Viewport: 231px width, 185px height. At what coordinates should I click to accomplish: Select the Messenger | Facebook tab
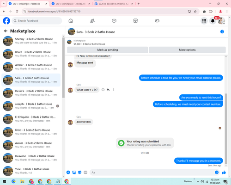28,4
